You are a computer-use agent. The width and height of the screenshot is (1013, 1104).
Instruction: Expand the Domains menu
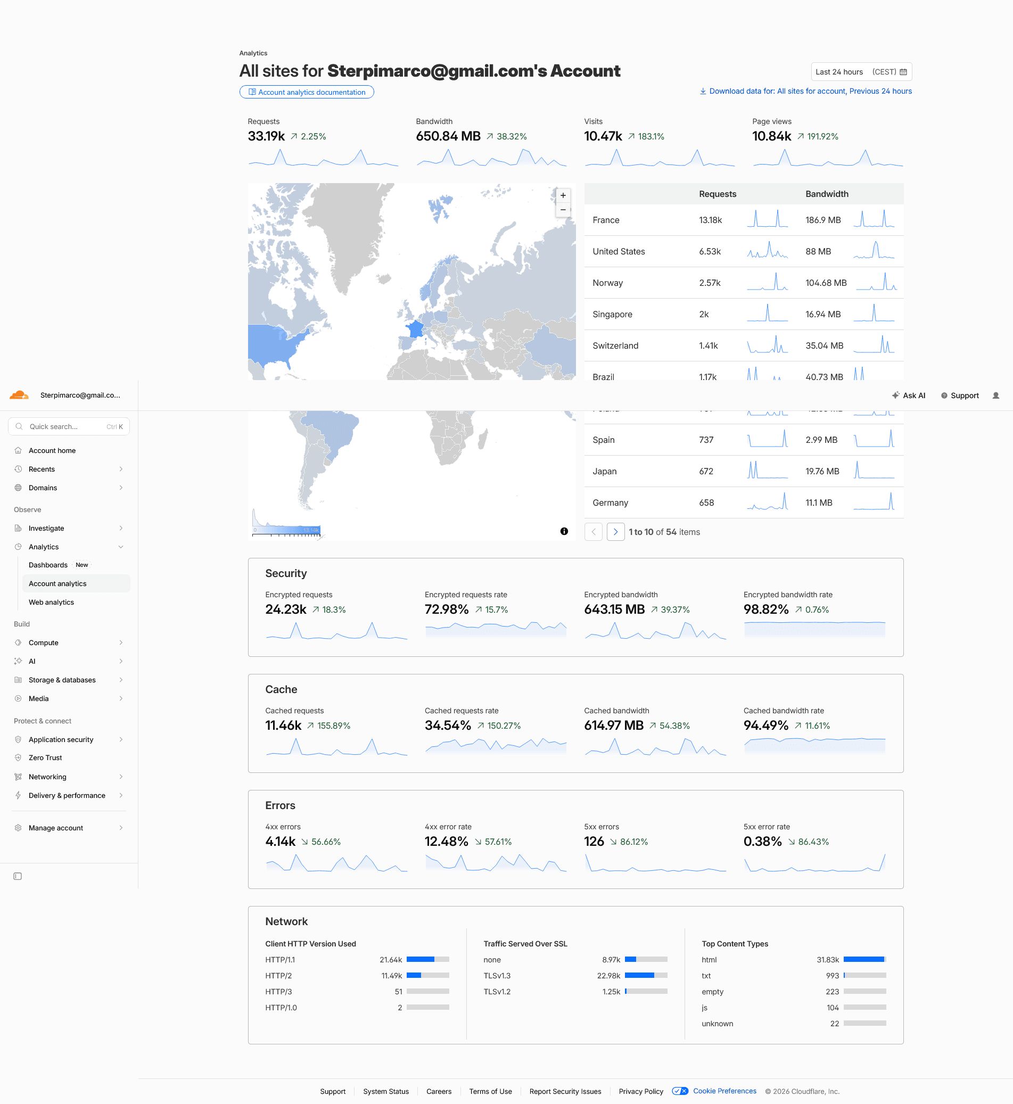click(69, 488)
